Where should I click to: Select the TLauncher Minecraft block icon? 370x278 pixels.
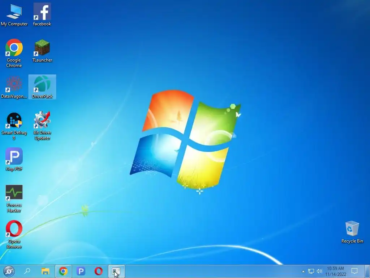pos(42,51)
